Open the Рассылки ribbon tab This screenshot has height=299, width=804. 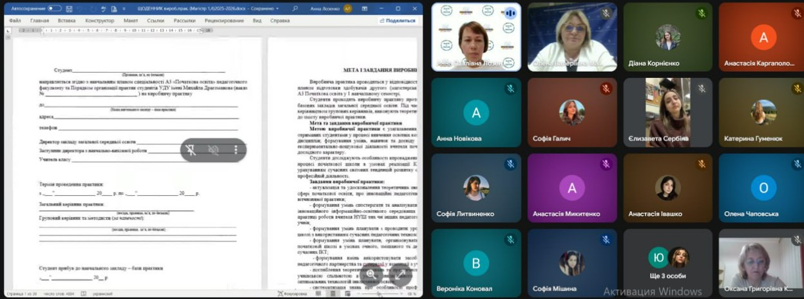pyautogui.click(x=184, y=21)
